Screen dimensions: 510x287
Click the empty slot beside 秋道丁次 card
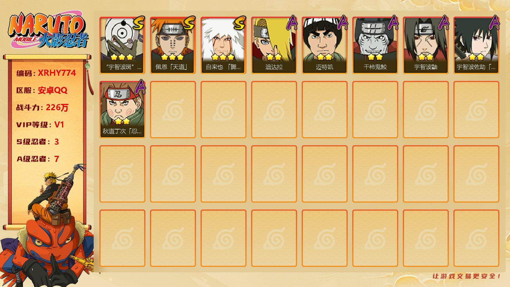point(173,110)
